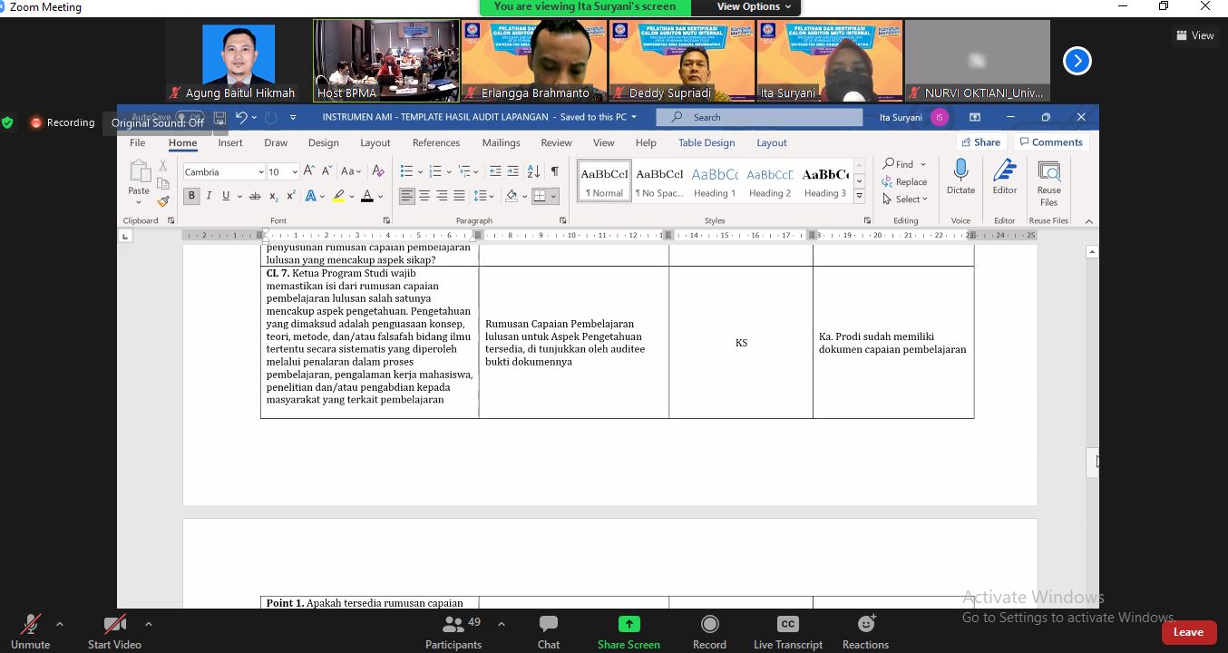This screenshot has height=653, width=1228.
Task: Select Agung Baitul Hikmah video thumbnail
Action: [238, 61]
